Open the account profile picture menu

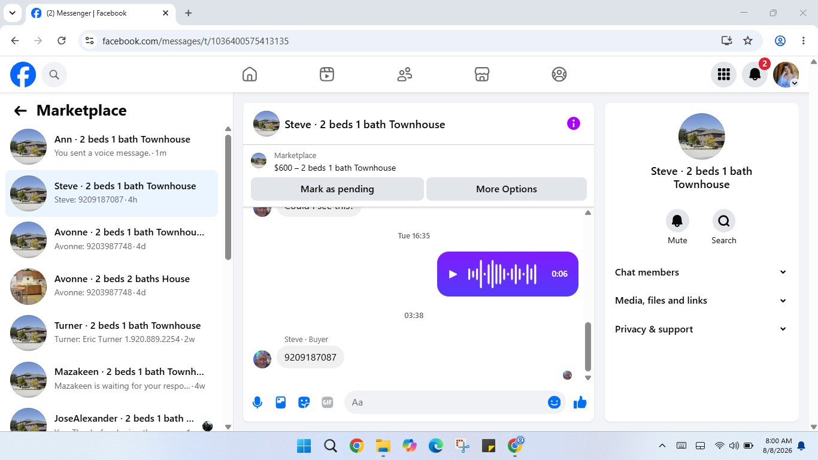click(786, 74)
